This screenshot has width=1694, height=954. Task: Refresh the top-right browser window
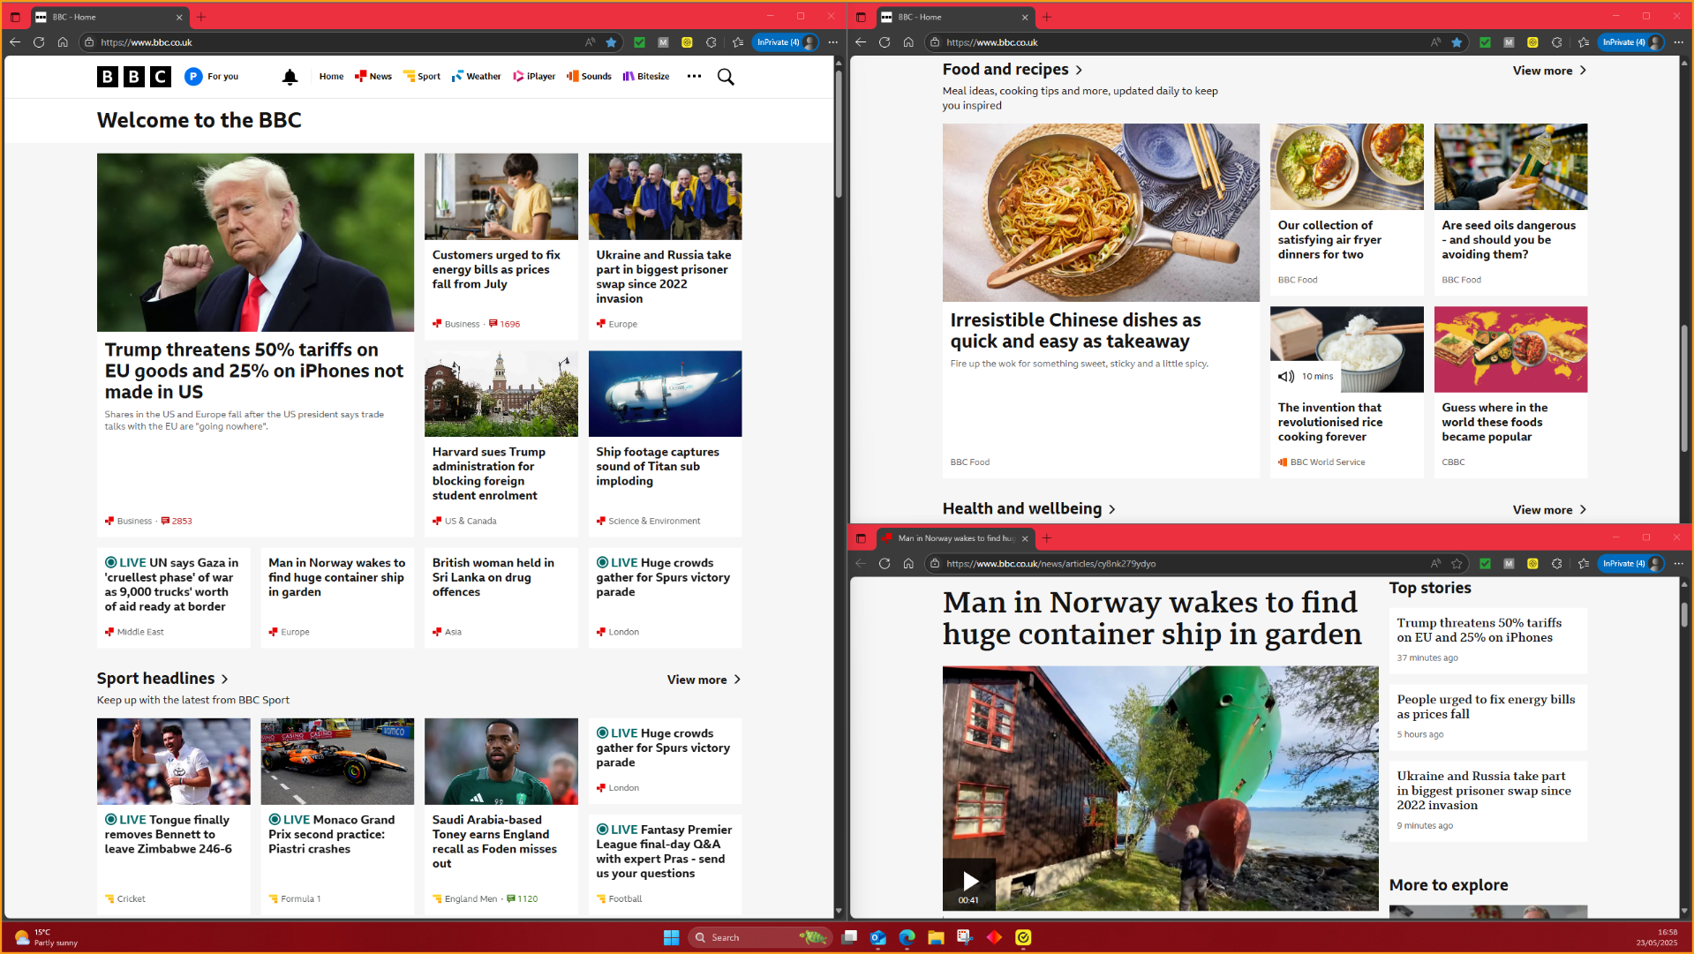(x=885, y=42)
